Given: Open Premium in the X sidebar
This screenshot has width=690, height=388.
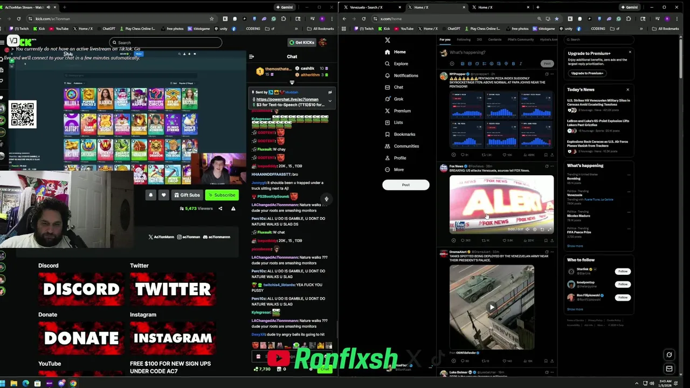Looking at the screenshot, I should tap(398, 111).
